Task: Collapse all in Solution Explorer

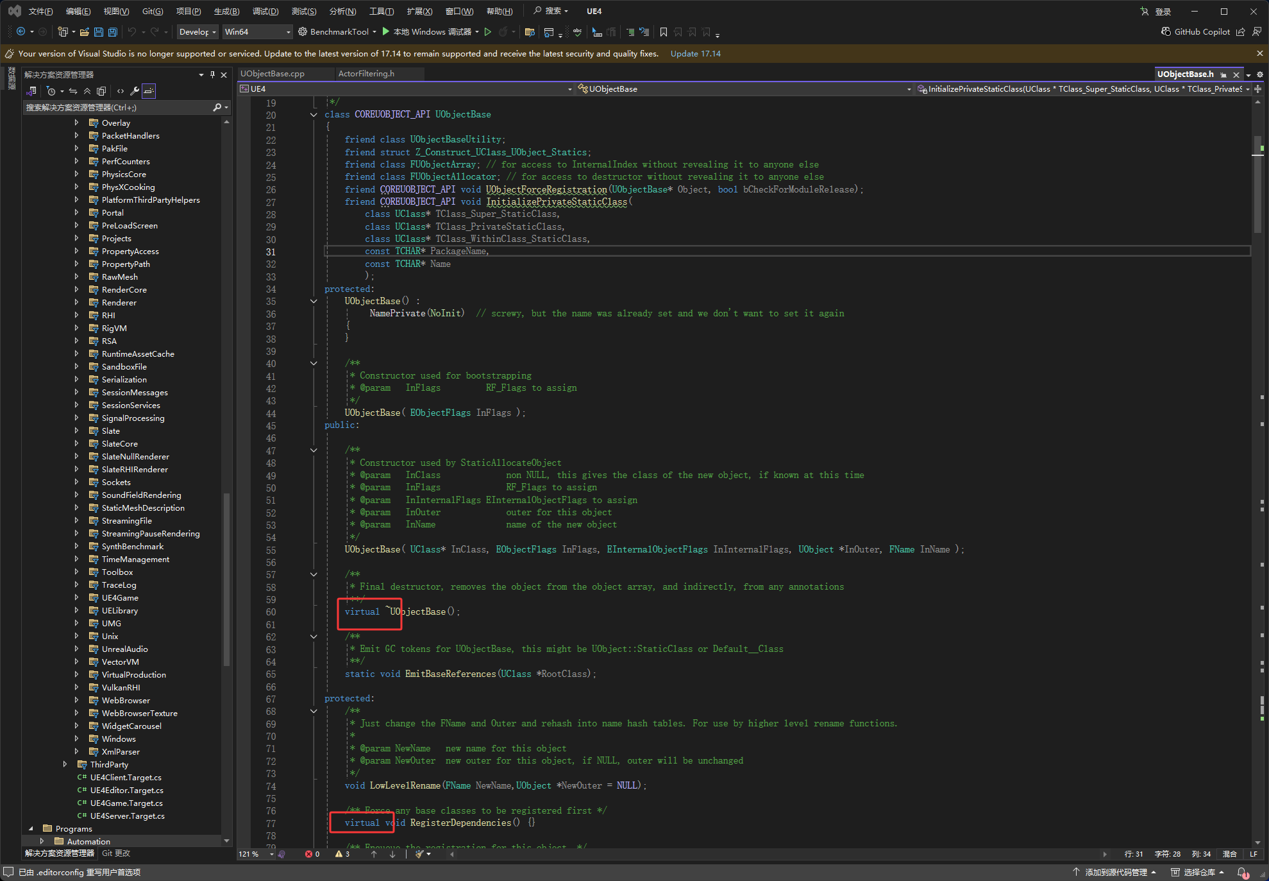Action: 87,91
